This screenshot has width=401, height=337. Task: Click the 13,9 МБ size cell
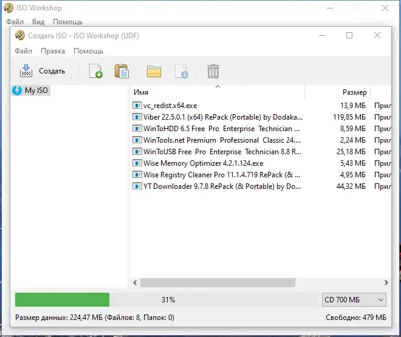click(352, 106)
